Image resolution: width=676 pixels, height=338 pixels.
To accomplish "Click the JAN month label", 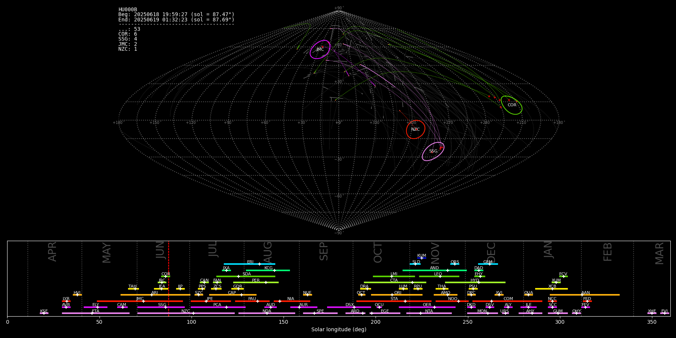I will (548, 249).
